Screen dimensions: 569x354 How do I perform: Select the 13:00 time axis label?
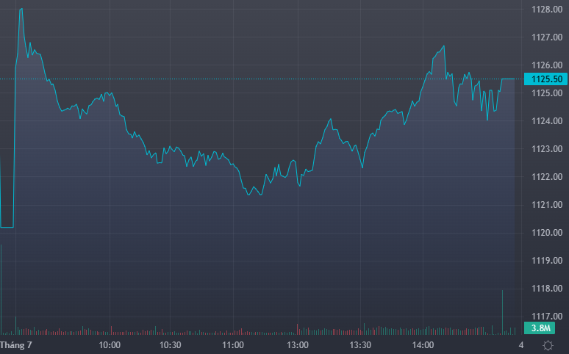click(297, 344)
